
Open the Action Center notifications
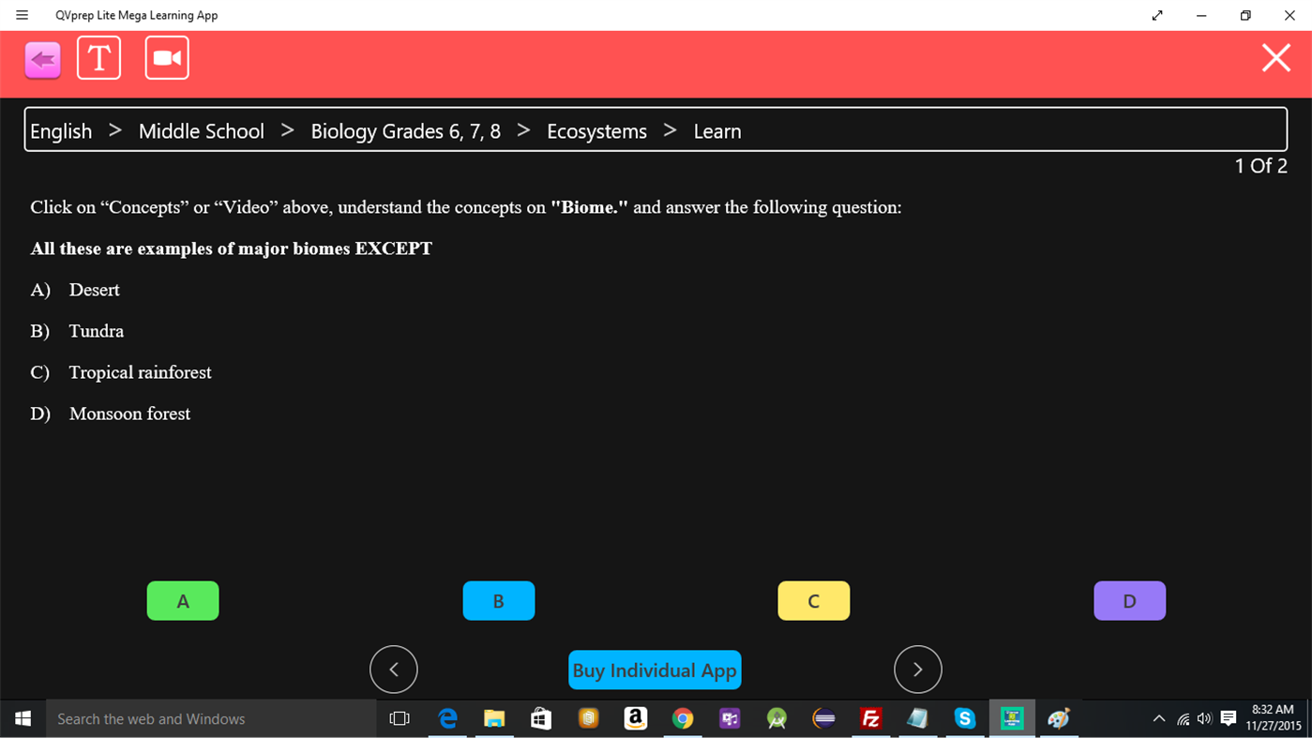pyautogui.click(x=1229, y=718)
